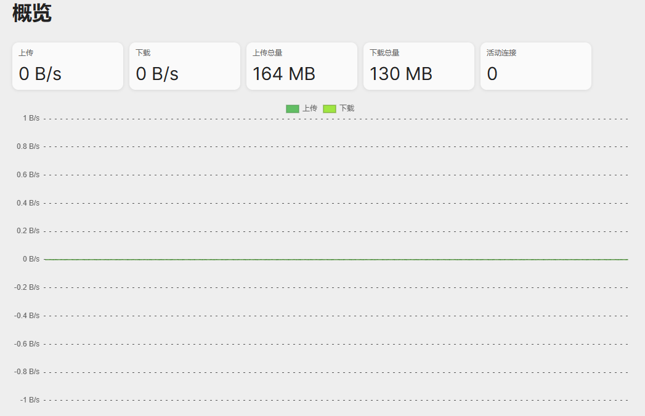This screenshot has height=416, width=645.
Task: Select the 下载 speed card
Action: coord(185,66)
